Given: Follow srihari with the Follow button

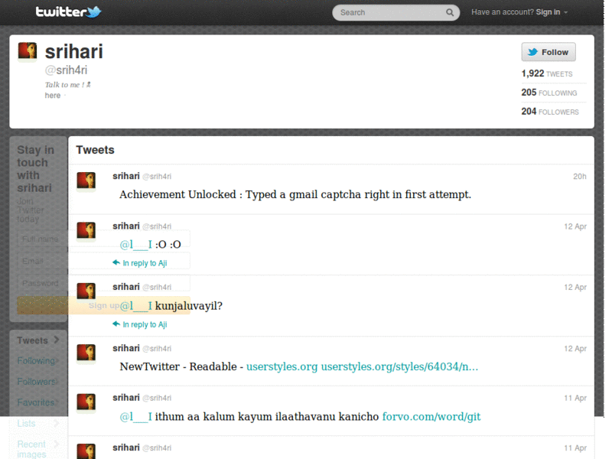Looking at the screenshot, I should [x=549, y=52].
